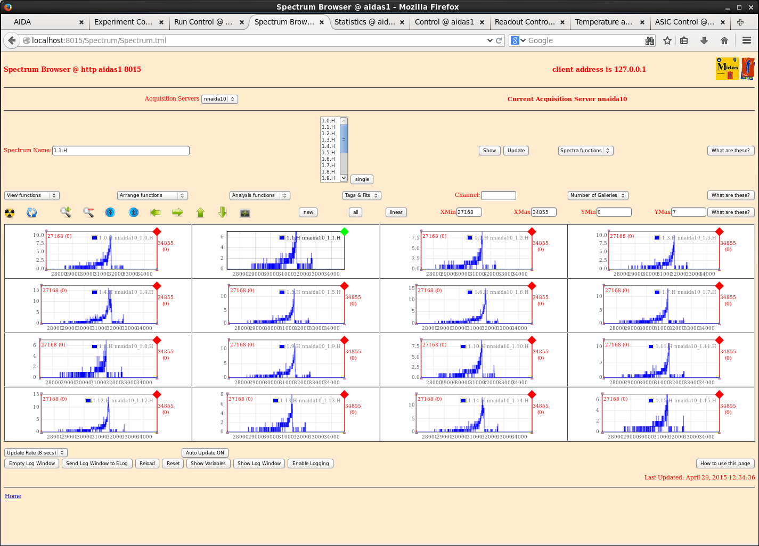The height and width of the screenshot is (546, 759).
Task: Toggle the single selection button
Action: click(362, 179)
